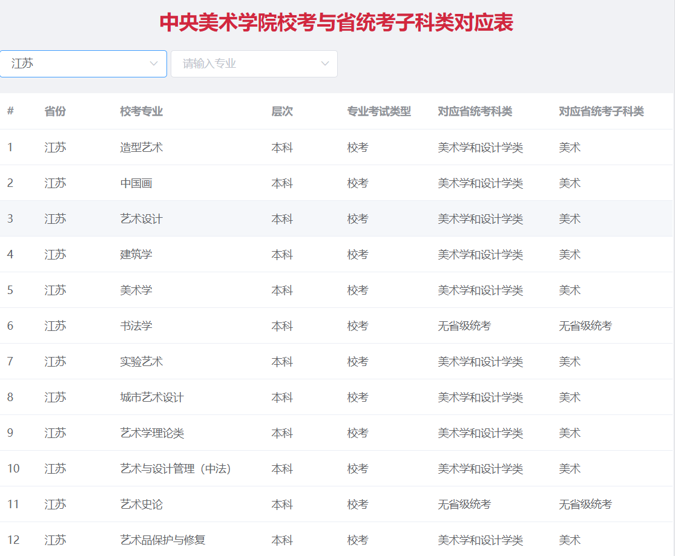The height and width of the screenshot is (556, 675).
Task: Click 校考 exam type in the 美术学 row
Action: point(358,290)
